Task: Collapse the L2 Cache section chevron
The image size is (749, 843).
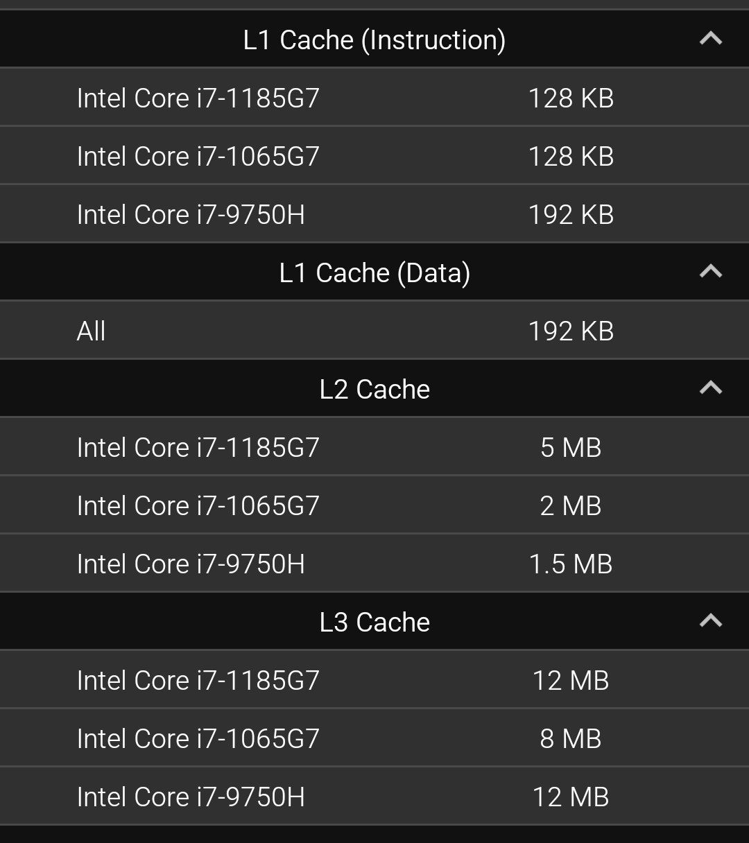Action: (711, 388)
